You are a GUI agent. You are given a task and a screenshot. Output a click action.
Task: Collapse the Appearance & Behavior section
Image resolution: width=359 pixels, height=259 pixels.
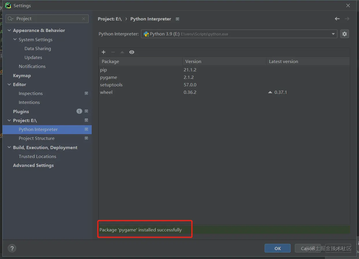tap(9, 31)
